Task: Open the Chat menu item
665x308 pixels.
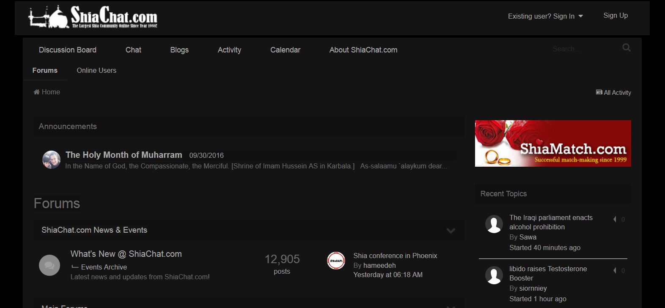Action: [133, 50]
